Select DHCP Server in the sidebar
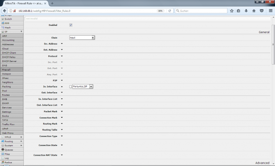Viewport: 275px width, 166px height. 9,61
